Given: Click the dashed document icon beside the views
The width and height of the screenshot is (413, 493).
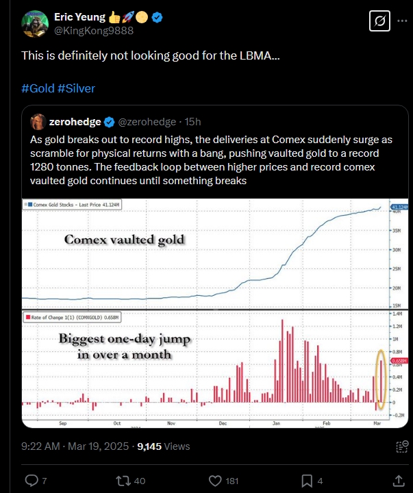Looking at the screenshot, I should [402, 446].
